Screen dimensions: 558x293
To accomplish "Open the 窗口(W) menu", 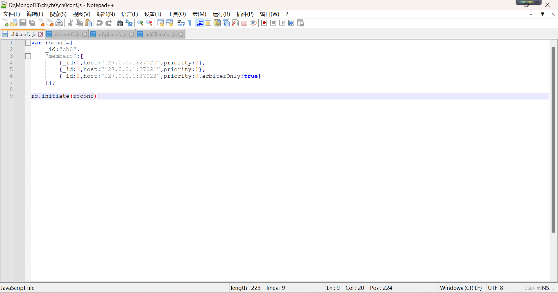I will 270,14.
